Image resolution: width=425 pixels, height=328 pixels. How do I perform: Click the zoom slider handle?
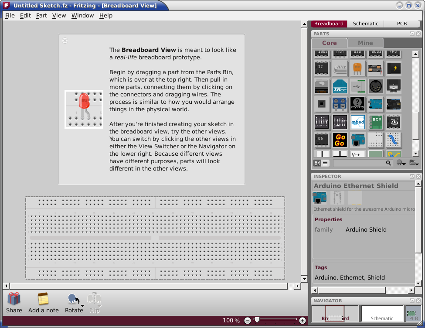pyautogui.click(x=257, y=320)
